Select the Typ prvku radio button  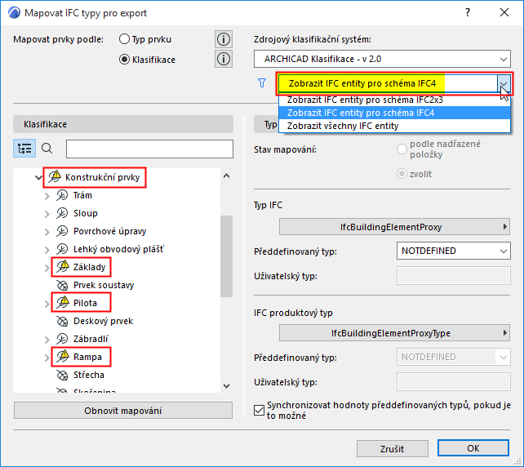pyautogui.click(x=124, y=39)
